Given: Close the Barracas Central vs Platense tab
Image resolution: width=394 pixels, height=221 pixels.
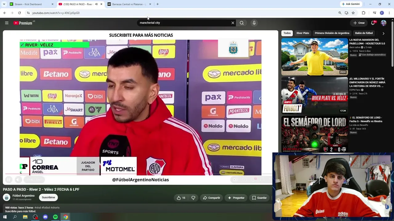Looking at the screenshot, I should (x=150, y=4).
